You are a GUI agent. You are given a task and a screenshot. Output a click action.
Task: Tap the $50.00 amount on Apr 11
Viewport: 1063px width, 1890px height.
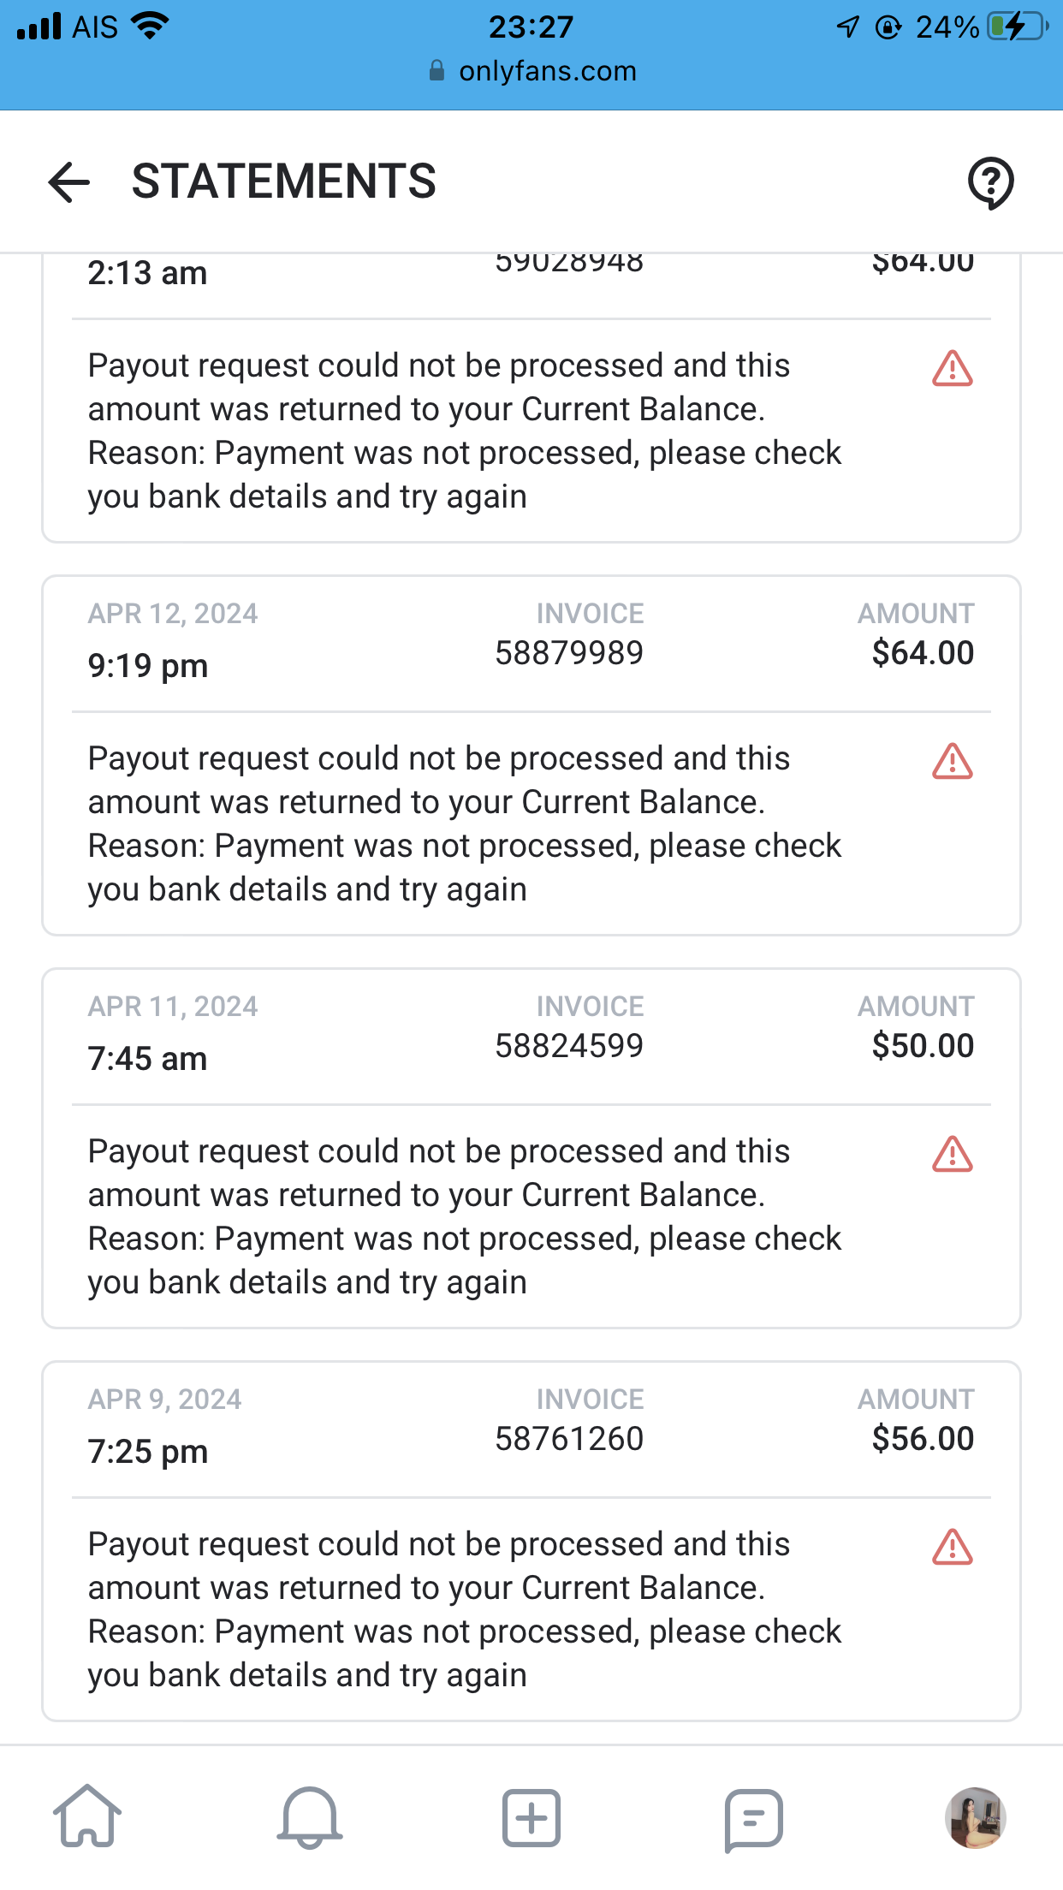(x=923, y=1046)
